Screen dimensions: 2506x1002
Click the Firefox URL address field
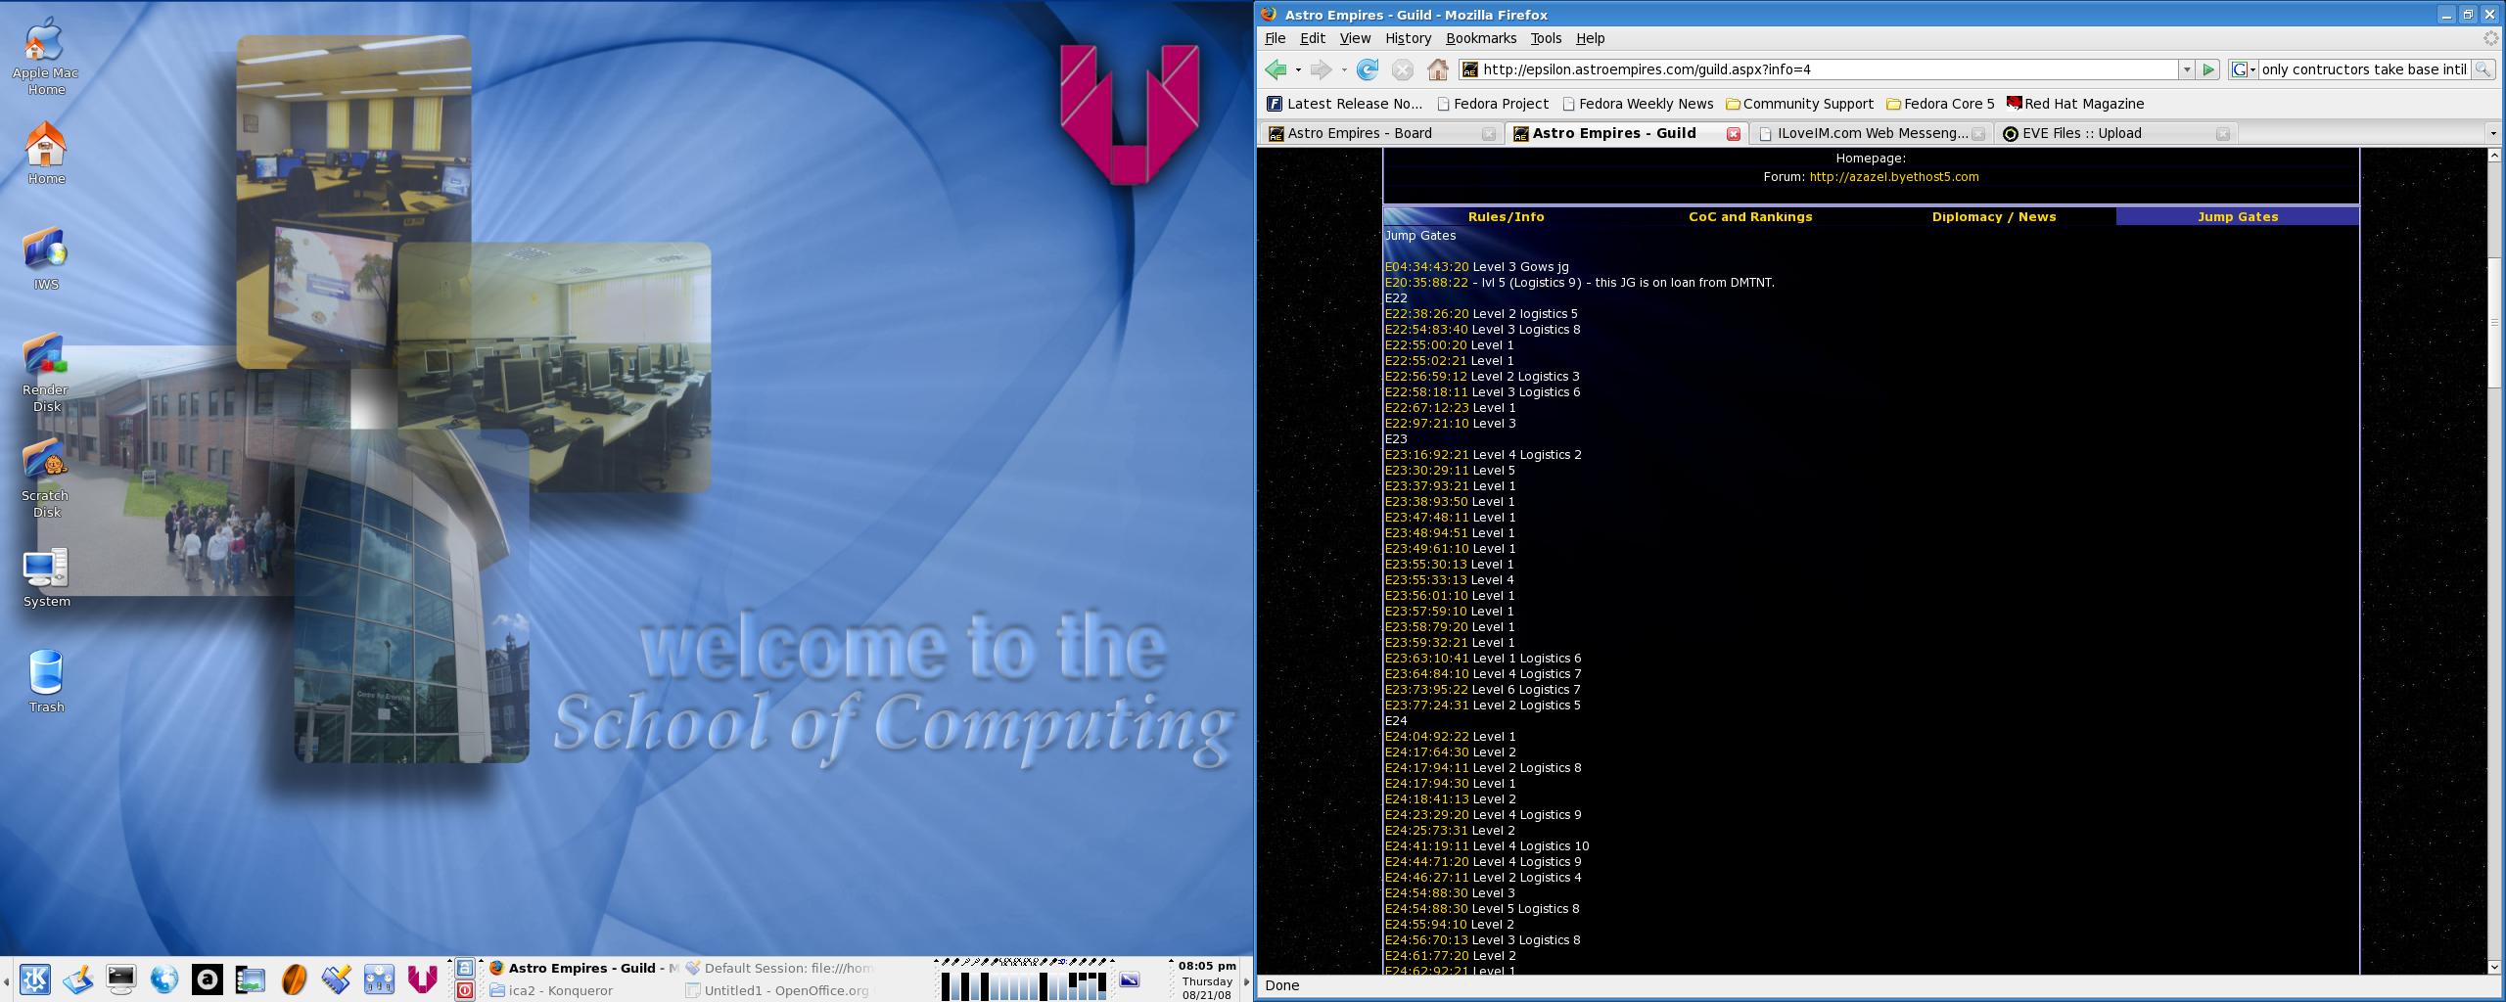1818,69
